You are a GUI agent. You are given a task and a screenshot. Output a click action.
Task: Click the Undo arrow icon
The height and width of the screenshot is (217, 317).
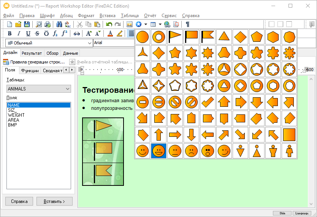(109, 24)
